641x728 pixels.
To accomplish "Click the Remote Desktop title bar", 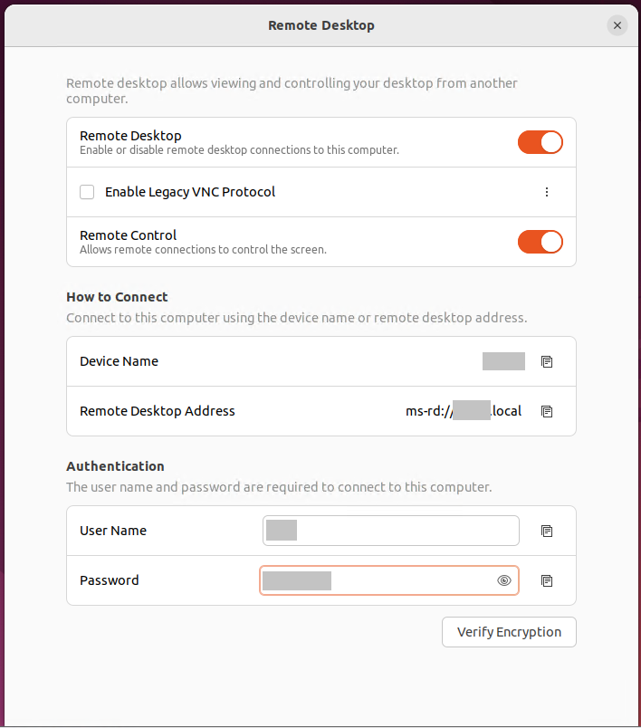I will click(x=321, y=25).
